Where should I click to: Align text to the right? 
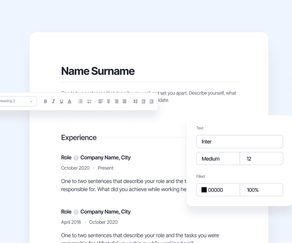point(116,101)
